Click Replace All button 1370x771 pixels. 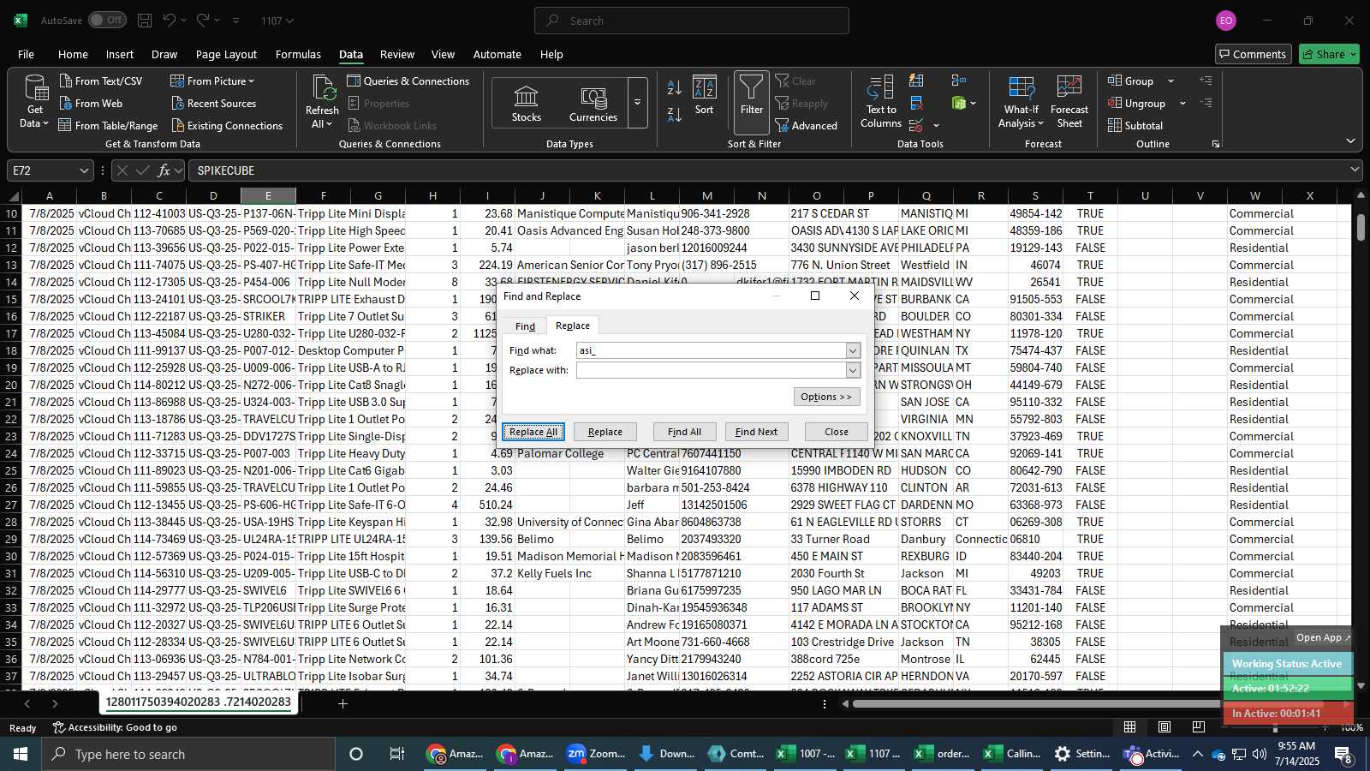[x=533, y=432]
